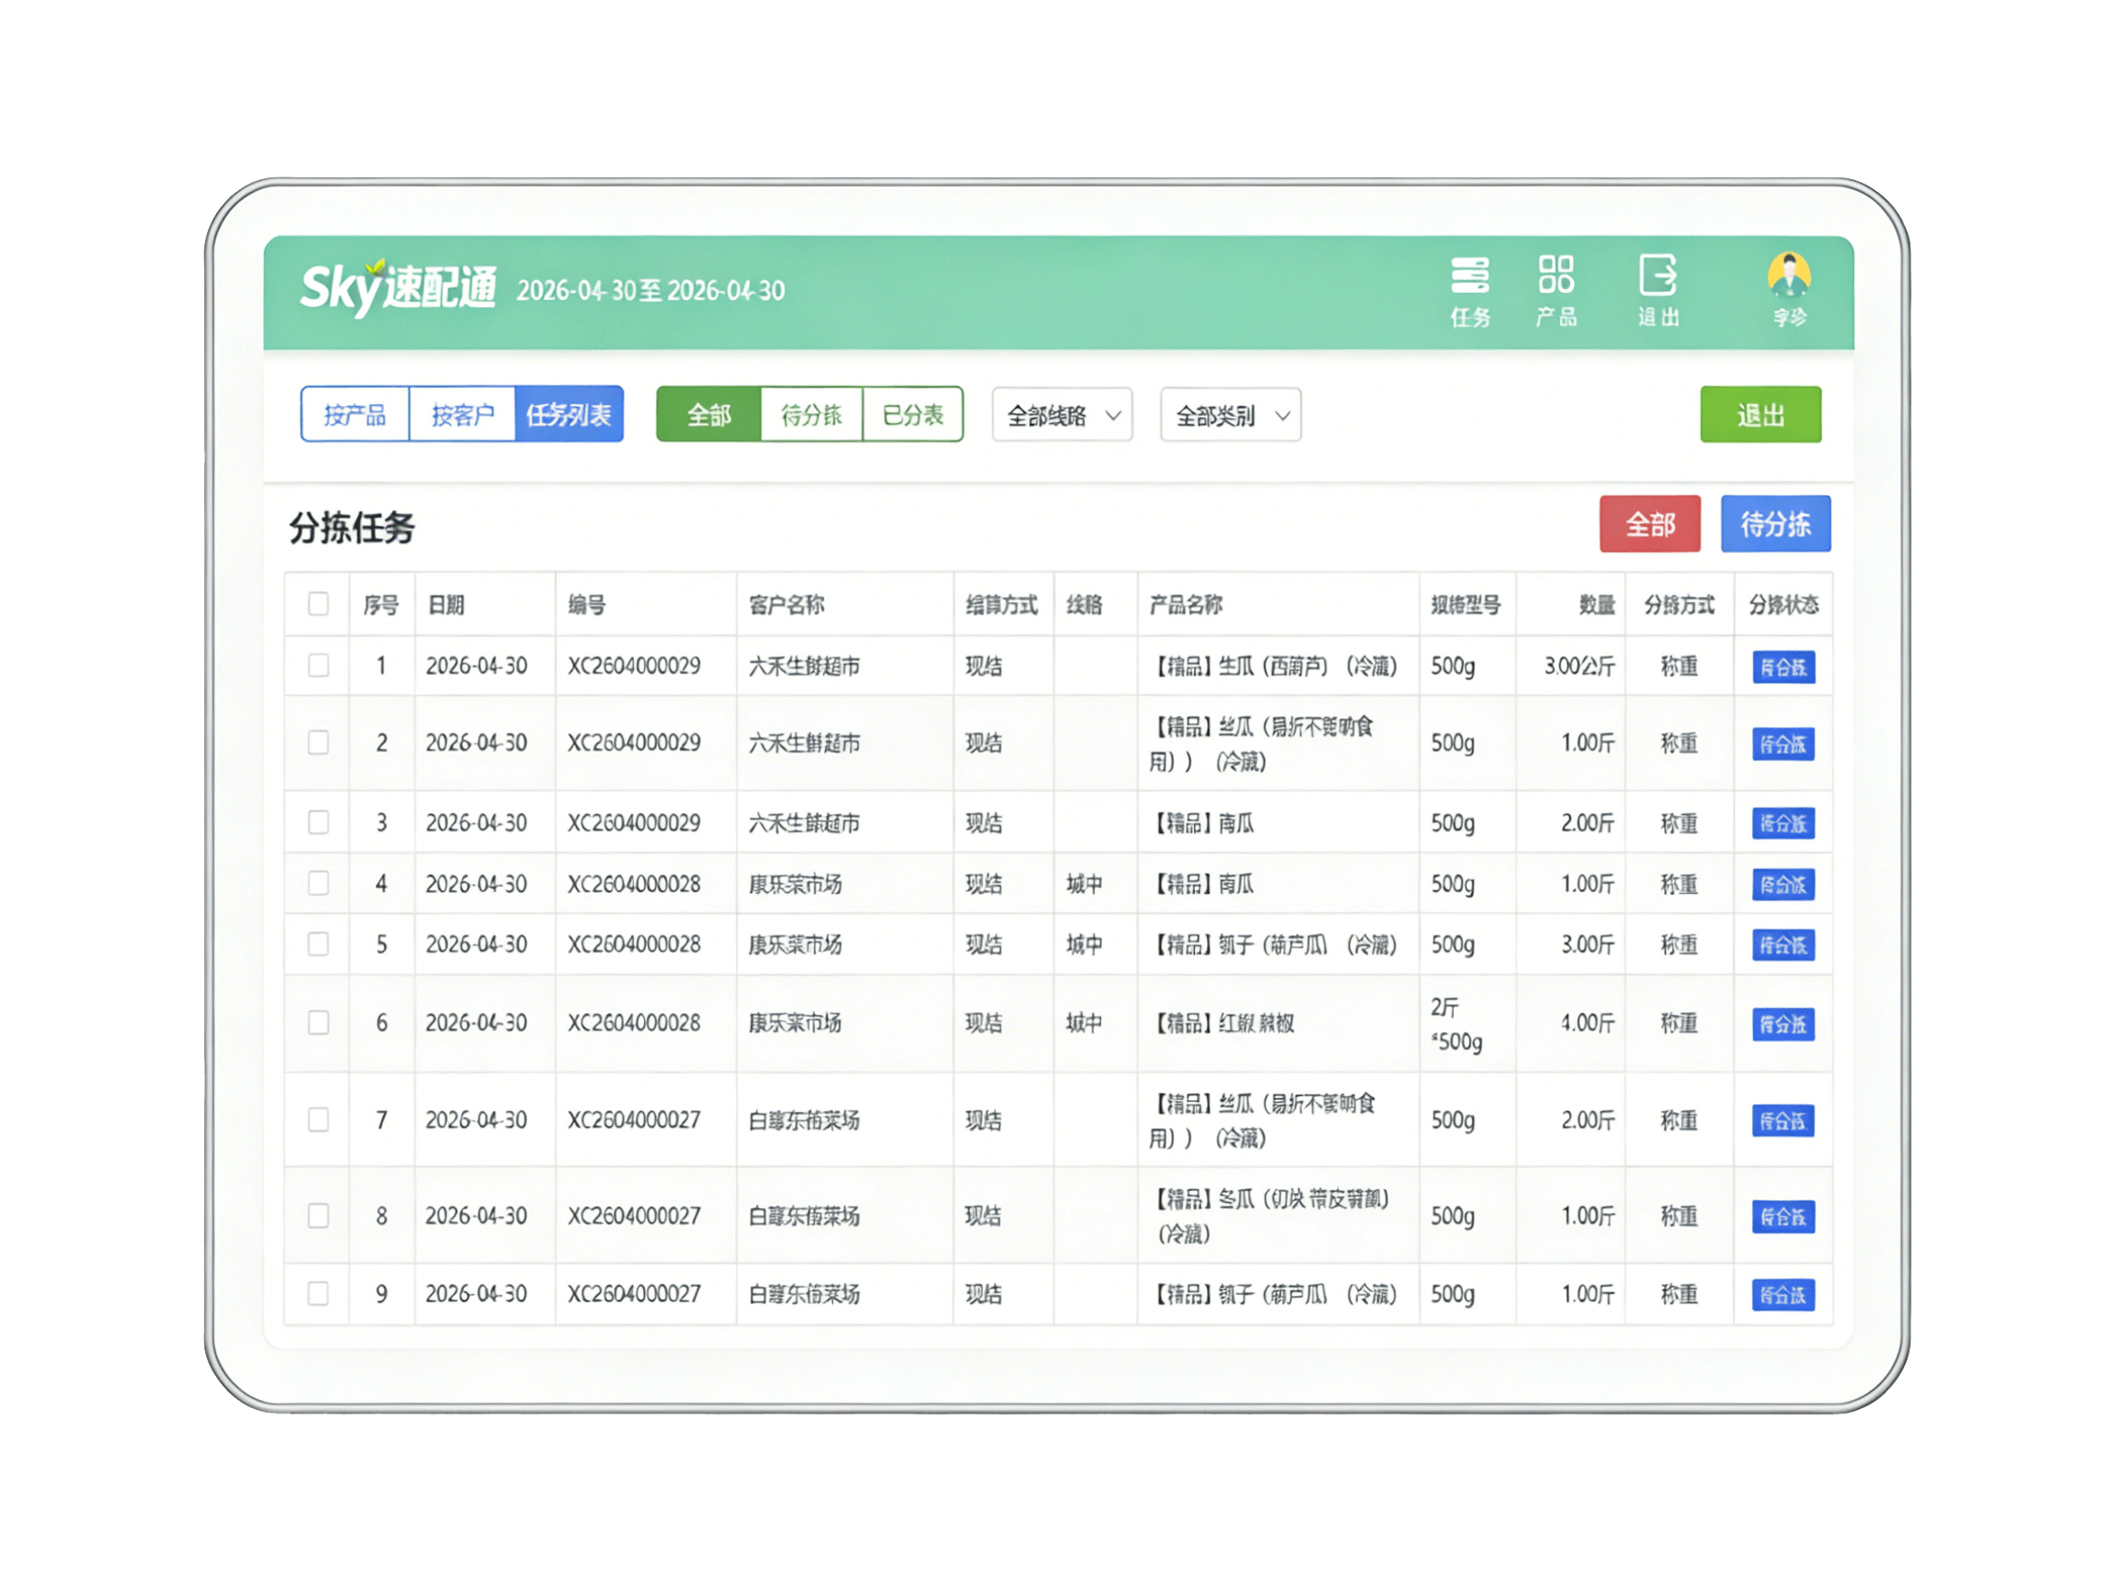2113x1591 pixels.
Task: Open the 任务 icon in header
Action: 1469,290
